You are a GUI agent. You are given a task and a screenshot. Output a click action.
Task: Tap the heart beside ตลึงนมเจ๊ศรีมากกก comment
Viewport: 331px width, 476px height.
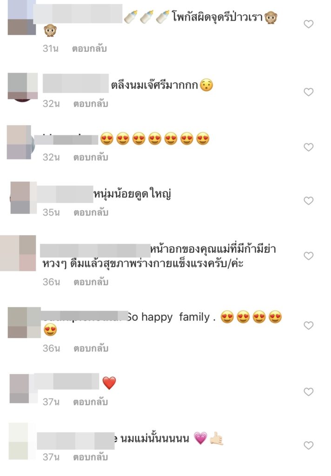click(309, 92)
